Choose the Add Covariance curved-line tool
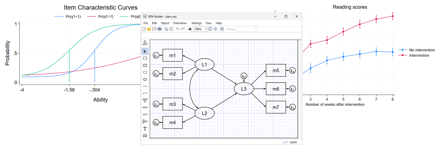The image size is (443, 145). 145,93
